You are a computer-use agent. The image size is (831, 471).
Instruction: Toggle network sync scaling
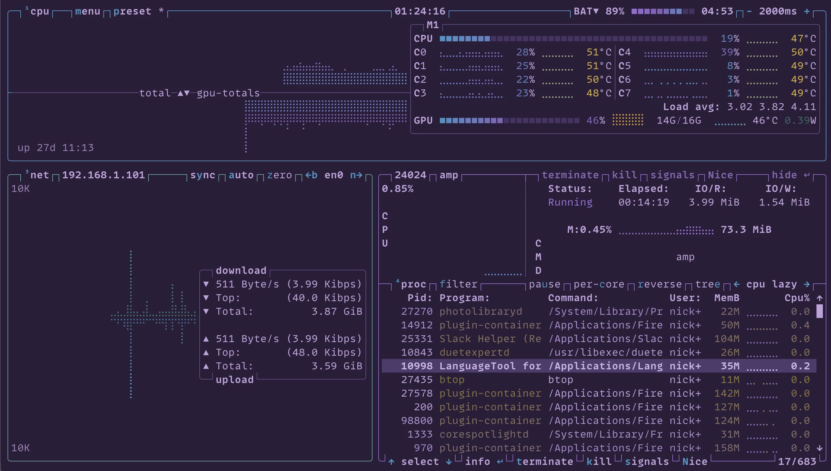pos(203,175)
